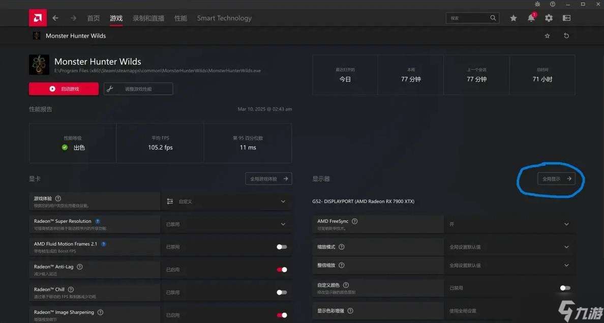The height and width of the screenshot is (323, 604).
Task: Open 缩放模式 dropdown
Action: tap(509, 247)
